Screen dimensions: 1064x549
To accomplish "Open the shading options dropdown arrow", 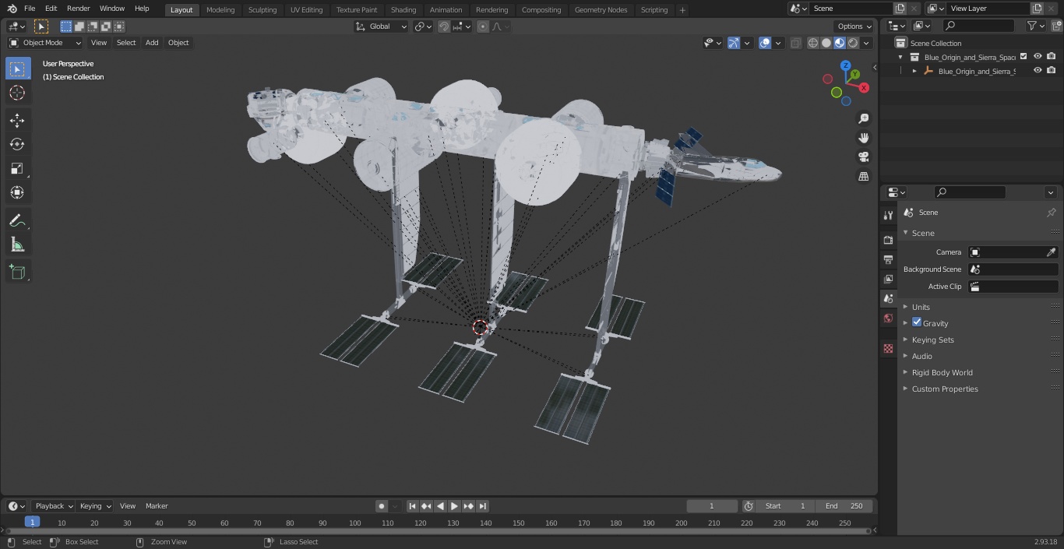I will click(x=867, y=43).
